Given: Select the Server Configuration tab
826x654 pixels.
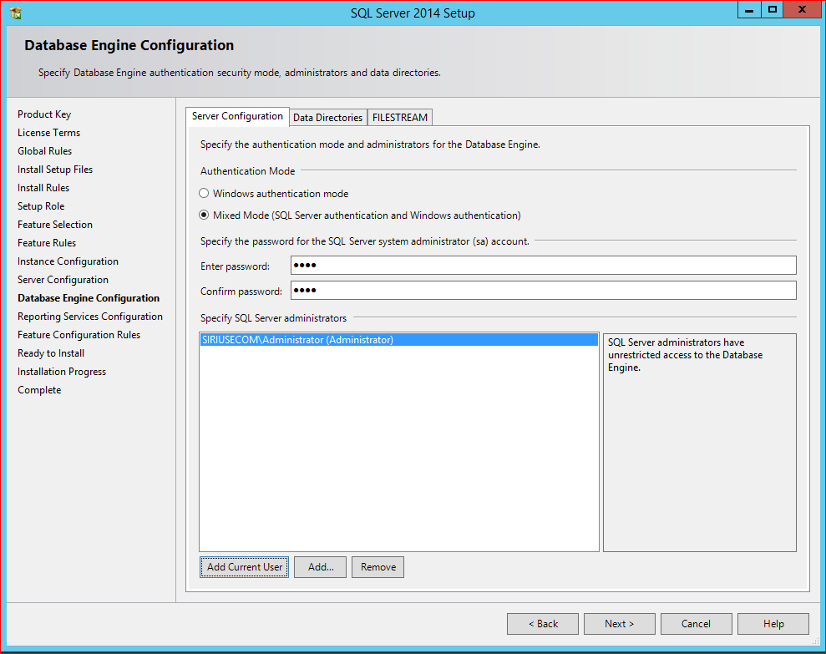Looking at the screenshot, I should [x=237, y=117].
